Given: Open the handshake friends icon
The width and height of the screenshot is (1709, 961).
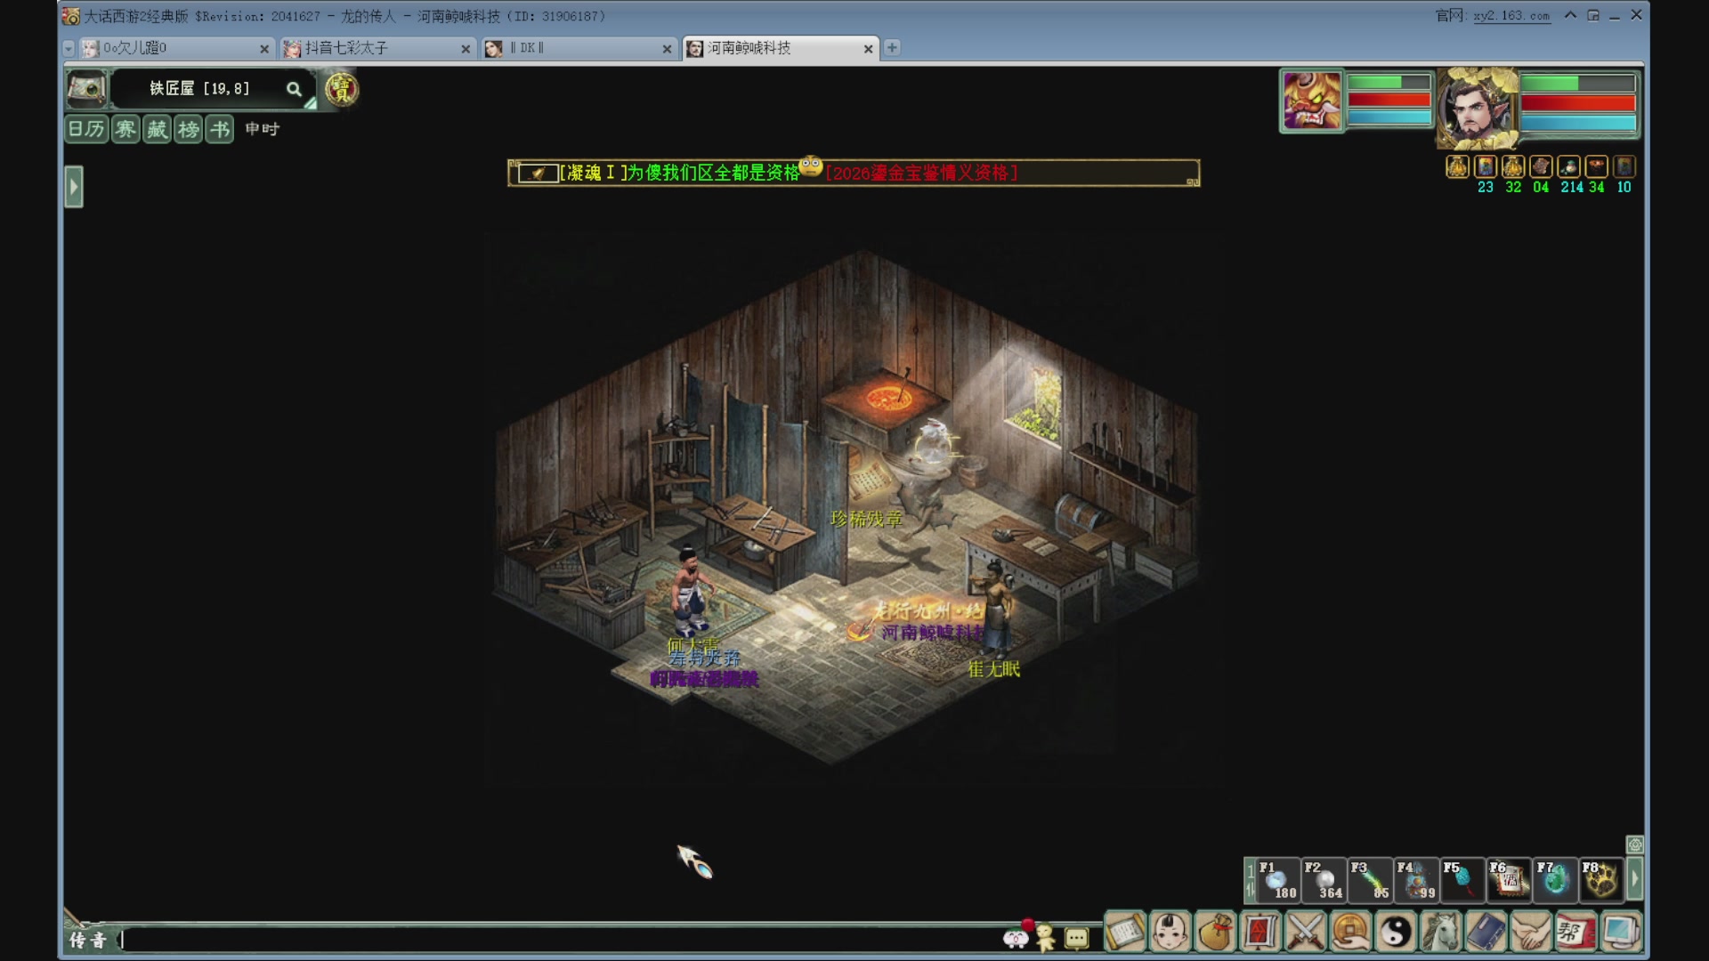Looking at the screenshot, I should point(1531,932).
